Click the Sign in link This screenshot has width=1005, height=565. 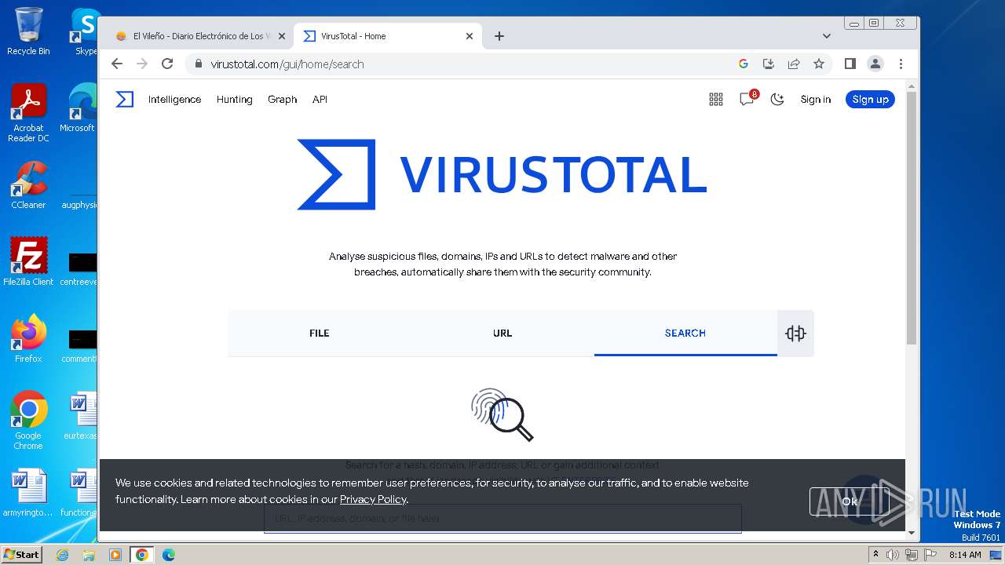[815, 100]
